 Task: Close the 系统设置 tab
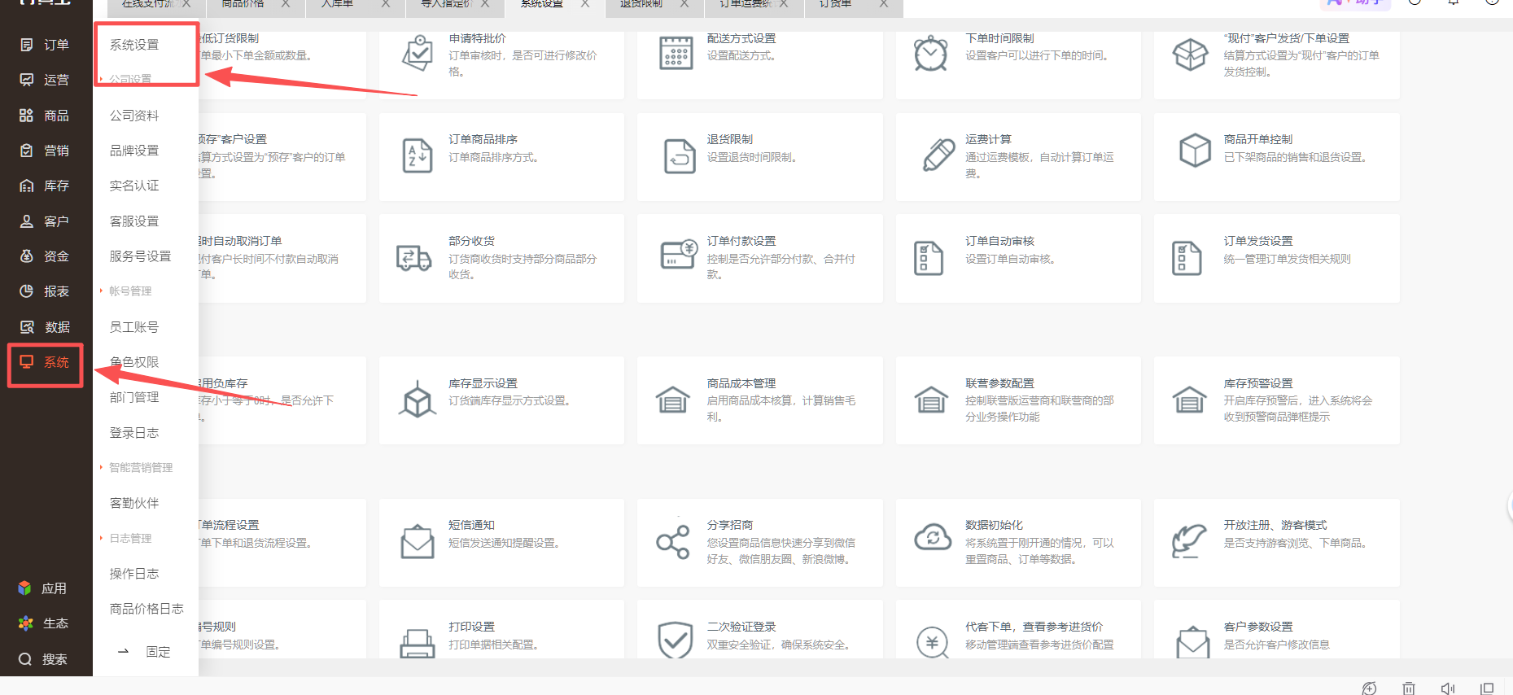(585, 4)
